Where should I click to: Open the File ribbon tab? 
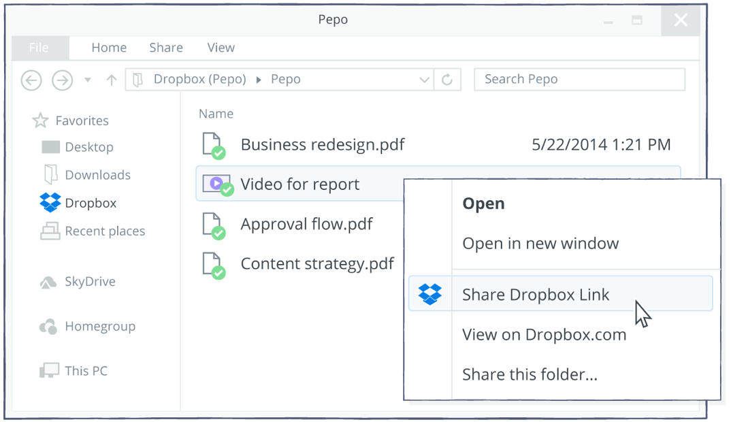coord(39,48)
